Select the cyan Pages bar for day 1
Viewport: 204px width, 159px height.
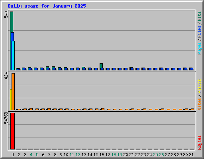tap(13, 56)
